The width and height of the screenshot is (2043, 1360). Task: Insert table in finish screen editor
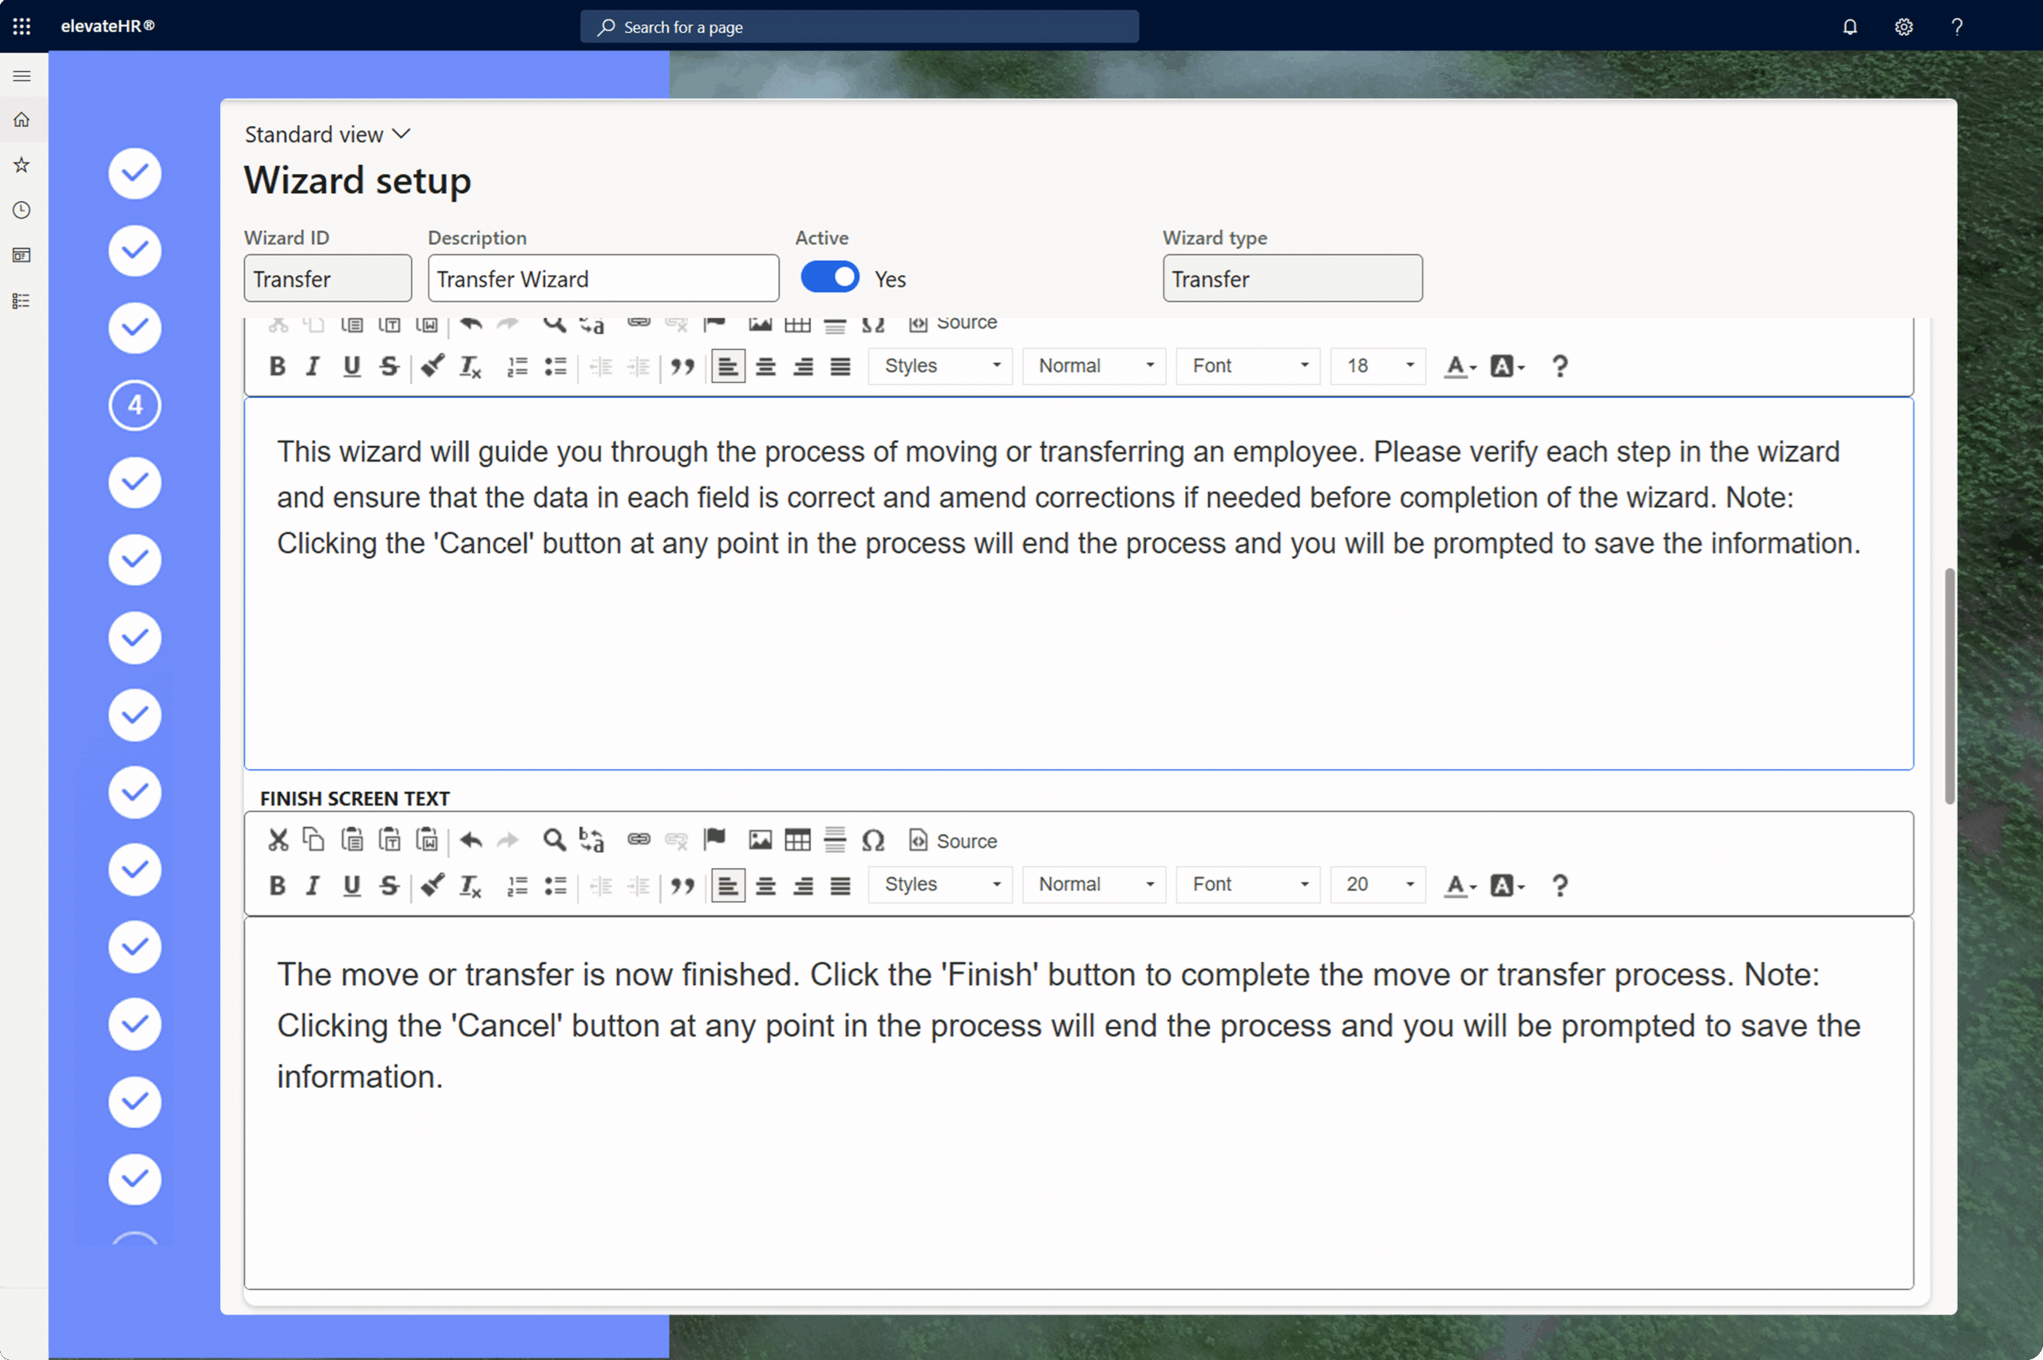point(796,840)
